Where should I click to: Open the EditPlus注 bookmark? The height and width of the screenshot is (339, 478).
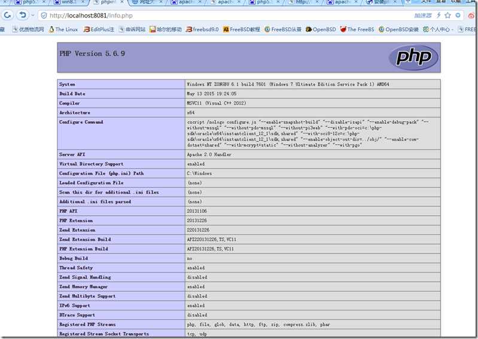tap(99, 29)
